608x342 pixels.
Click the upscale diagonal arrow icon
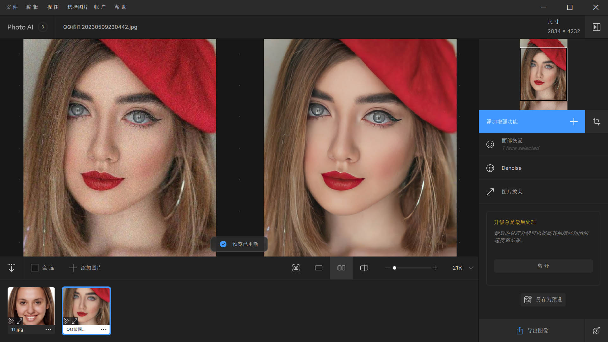coord(490,192)
